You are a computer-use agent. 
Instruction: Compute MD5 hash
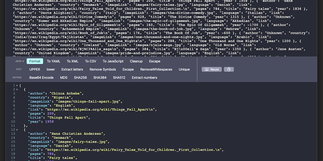(x=64, y=78)
